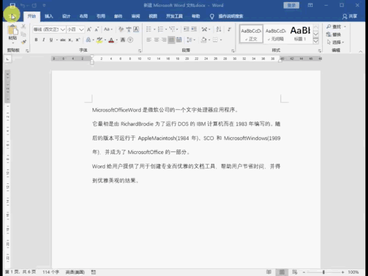Click the strikethrough abc icon
Screen dimensions: 368x276
(62, 40)
